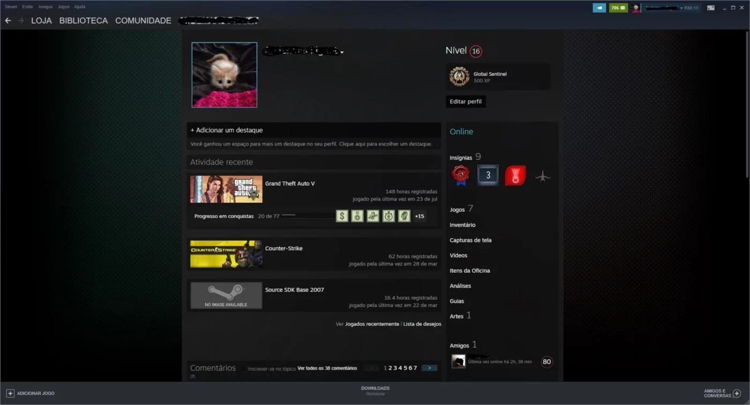Open Capturas de tela
750x405 pixels.
(x=470, y=240)
